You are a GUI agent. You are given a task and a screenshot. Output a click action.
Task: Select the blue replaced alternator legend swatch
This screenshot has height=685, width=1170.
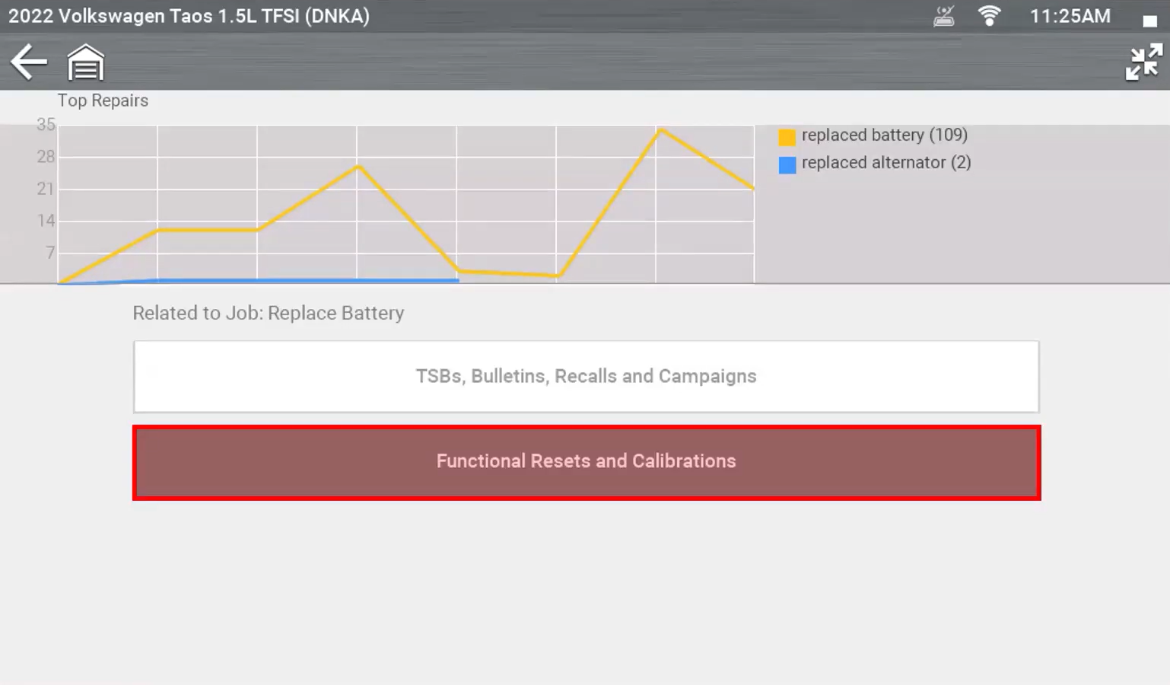[787, 164]
